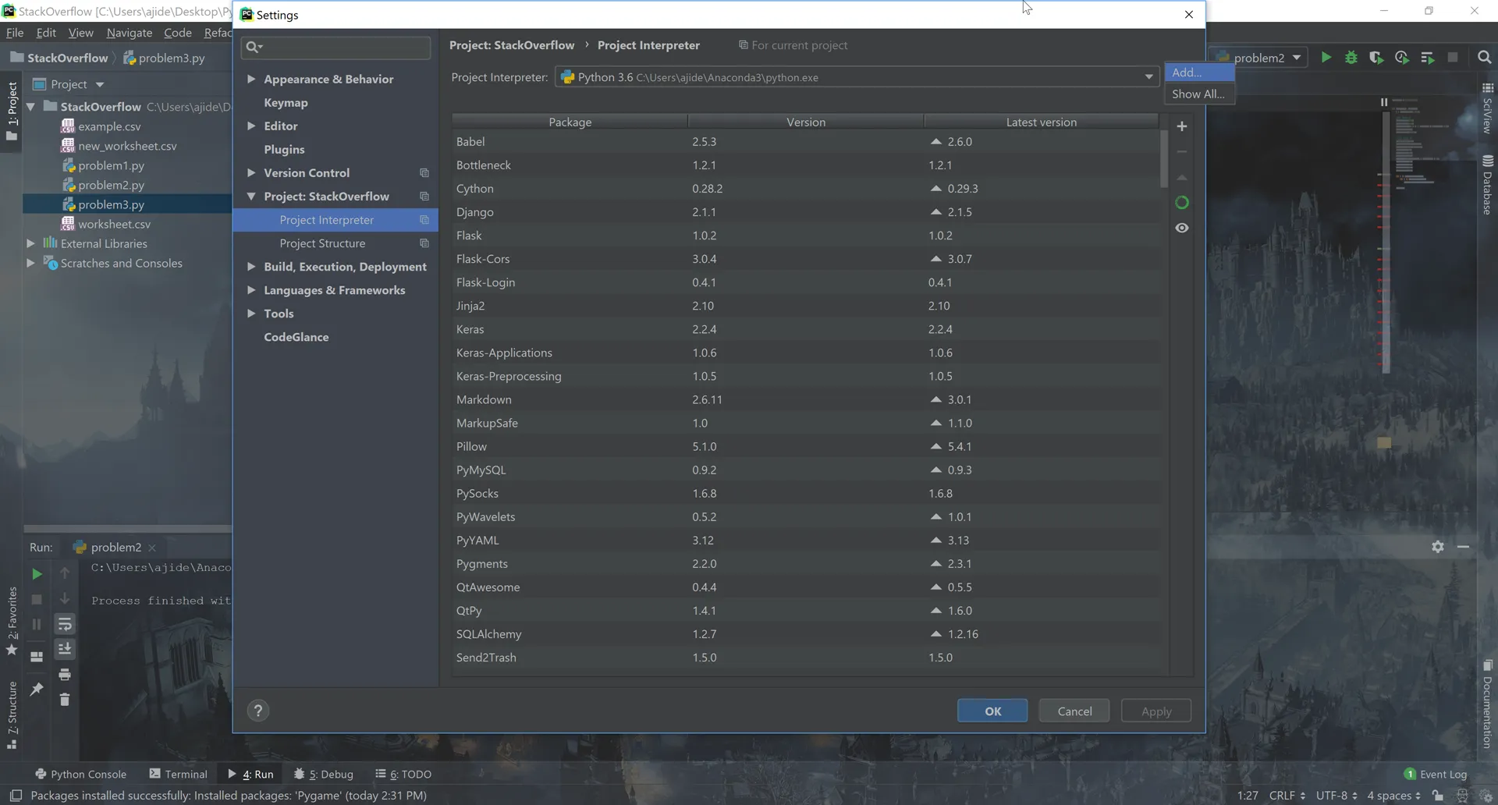Screen dimensions: 1498x805
Task: Open the Documentation tool window
Action: [1488, 704]
